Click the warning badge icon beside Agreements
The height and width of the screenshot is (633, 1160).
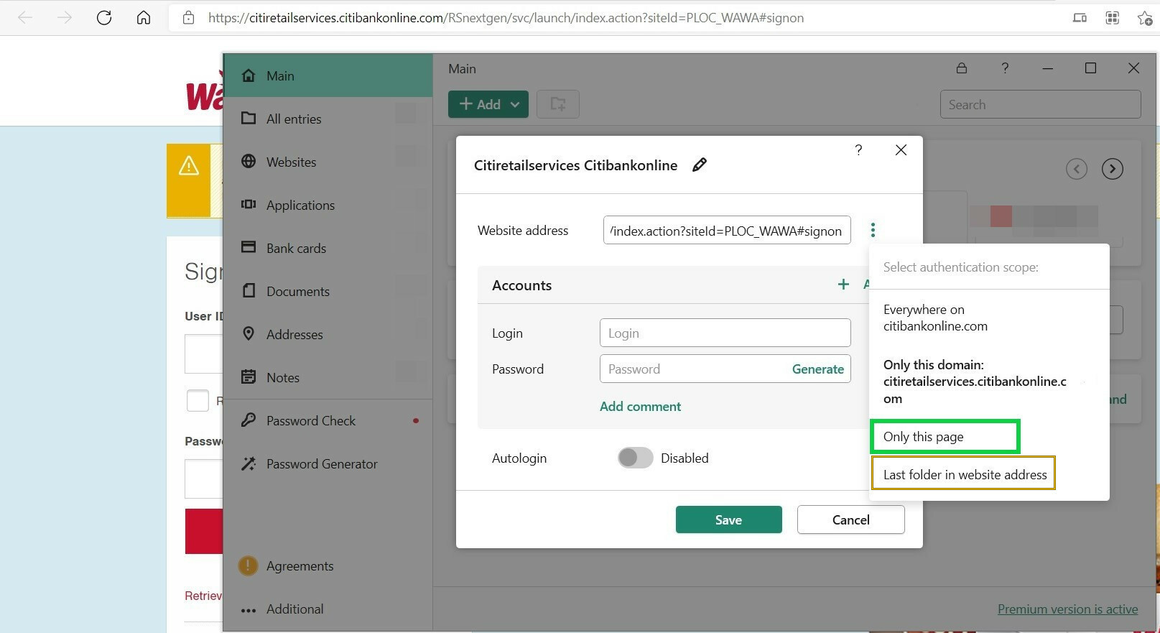point(248,565)
